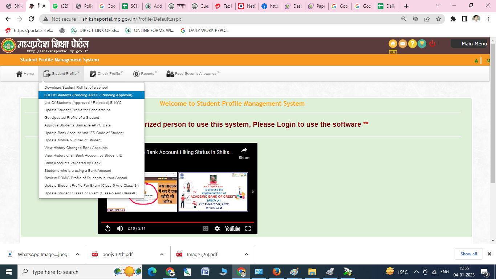
Task: Open YouTube player settings gear
Action: point(217,229)
